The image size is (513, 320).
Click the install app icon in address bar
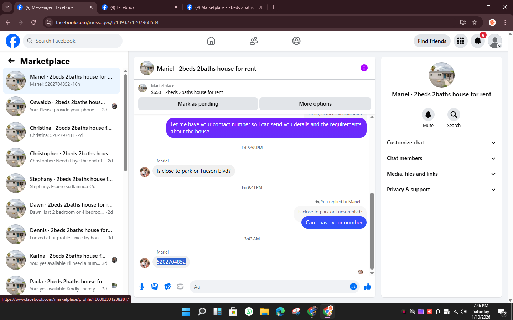coord(463,22)
